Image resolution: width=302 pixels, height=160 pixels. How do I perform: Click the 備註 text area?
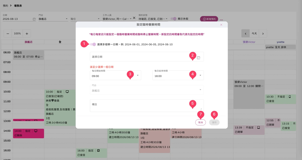147,105
